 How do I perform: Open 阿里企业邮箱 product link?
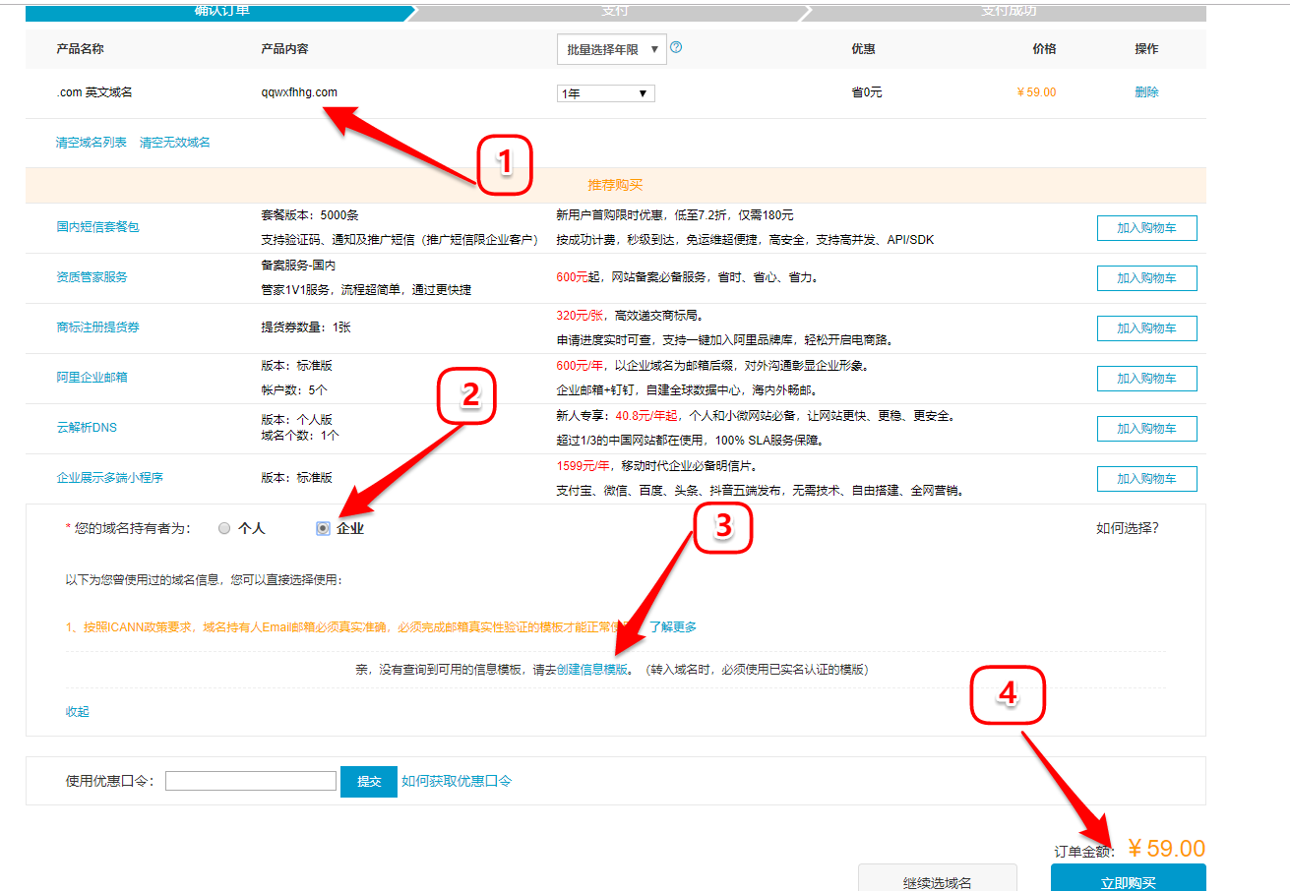[x=92, y=378]
